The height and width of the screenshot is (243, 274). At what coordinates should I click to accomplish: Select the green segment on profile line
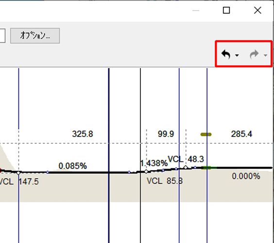coord(208,168)
